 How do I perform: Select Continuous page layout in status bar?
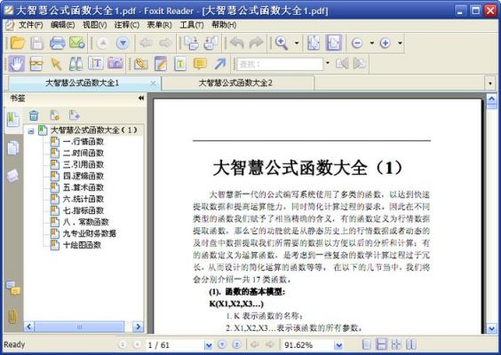click(x=381, y=344)
